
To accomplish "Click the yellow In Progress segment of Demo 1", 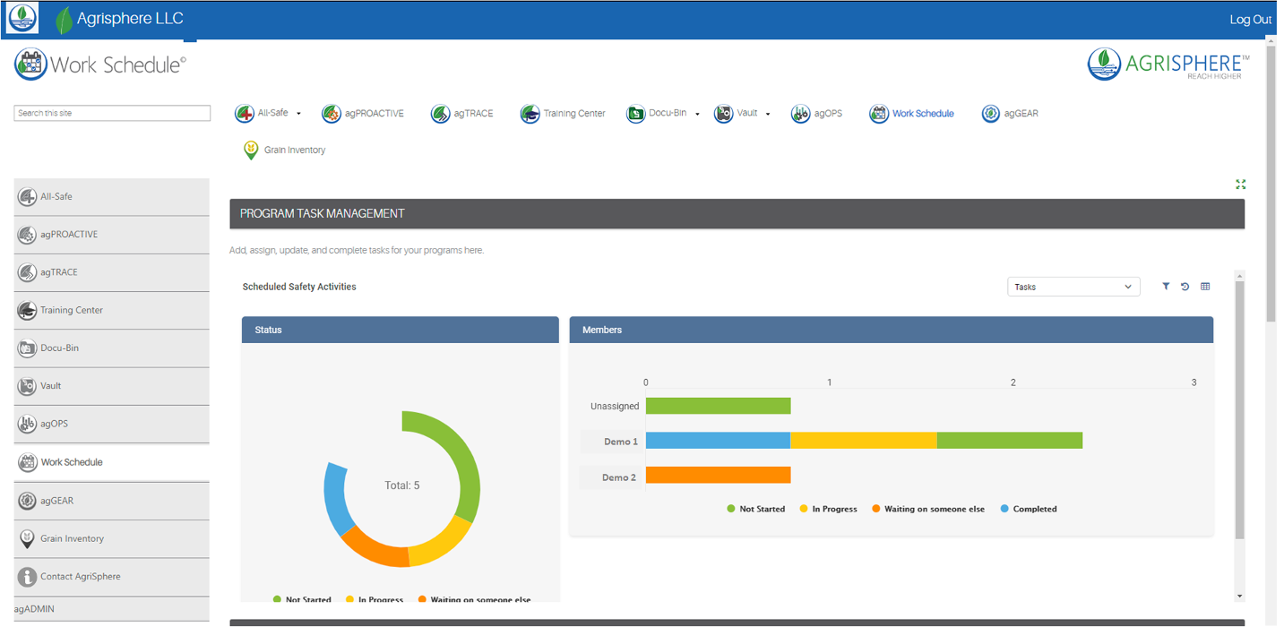I will pos(864,441).
